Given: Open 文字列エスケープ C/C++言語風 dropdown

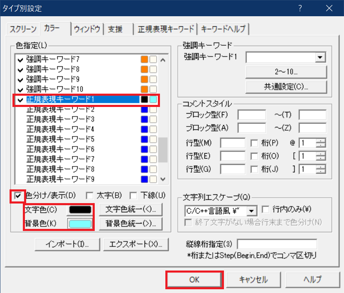Looking at the screenshot, I should (x=253, y=210).
